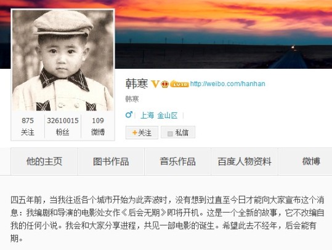View the 32610015 粉丝 followers count
332x250 pixels.
[63, 126]
